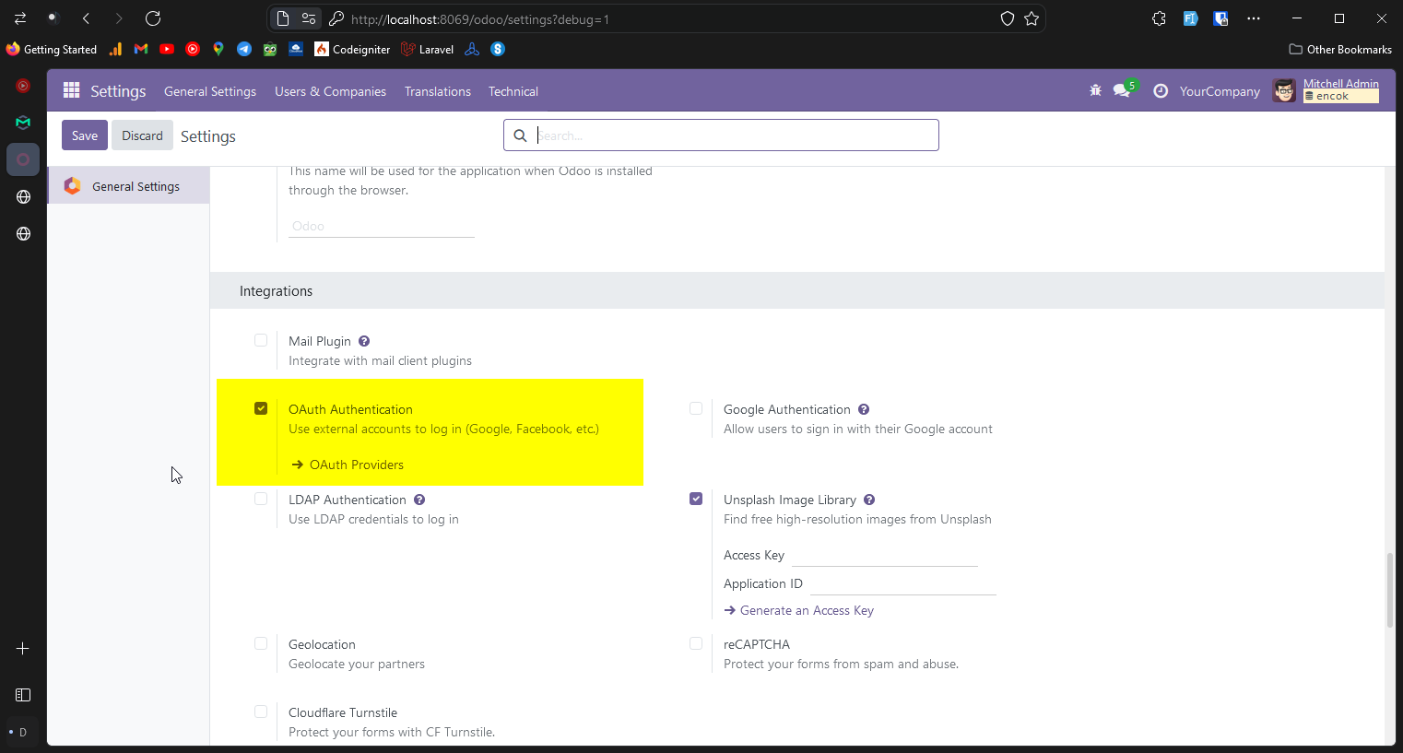Screen dimensions: 1403x753
Task: Open the Odoo apps grid menu
Action: pos(71,90)
